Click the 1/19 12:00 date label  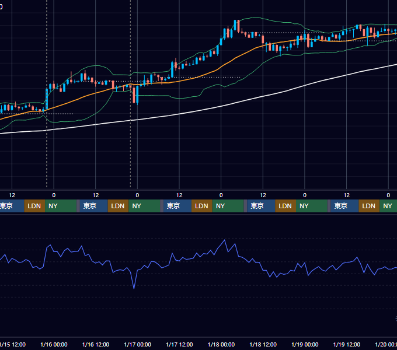(347, 344)
